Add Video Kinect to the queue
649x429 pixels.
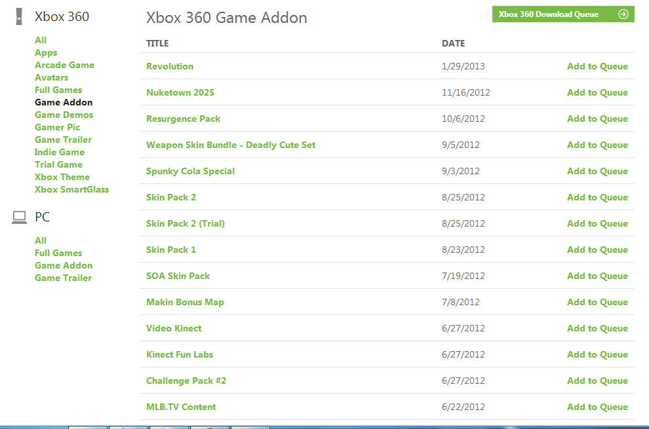pos(597,328)
